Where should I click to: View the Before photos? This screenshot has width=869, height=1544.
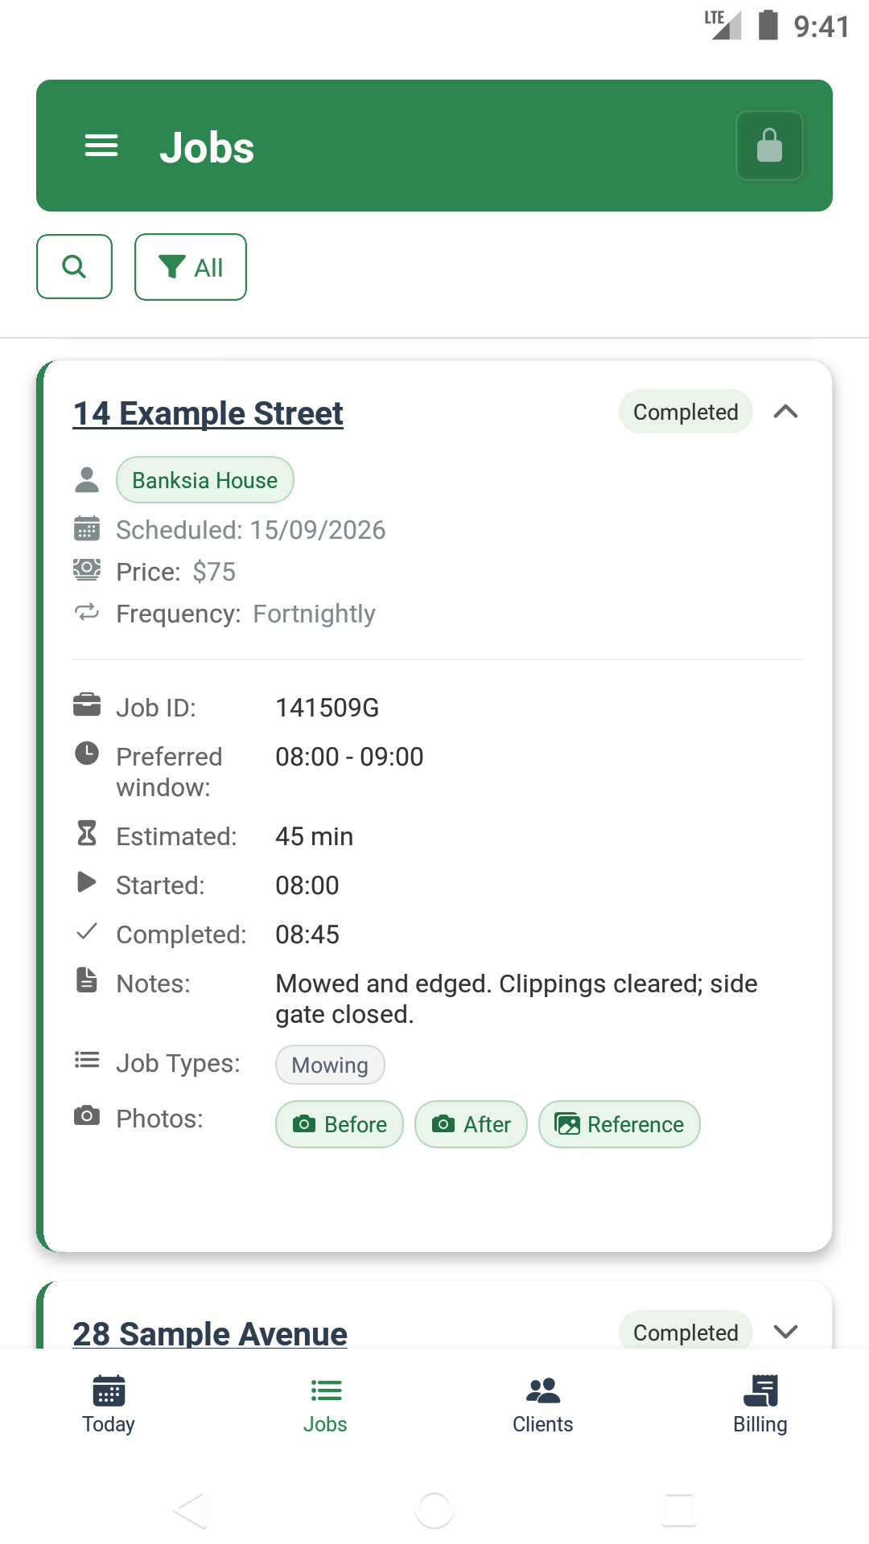pyautogui.click(x=340, y=1124)
